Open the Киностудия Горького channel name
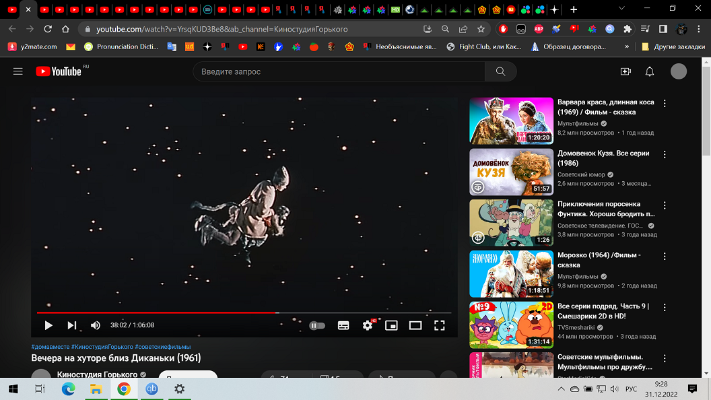 [x=97, y=374]
